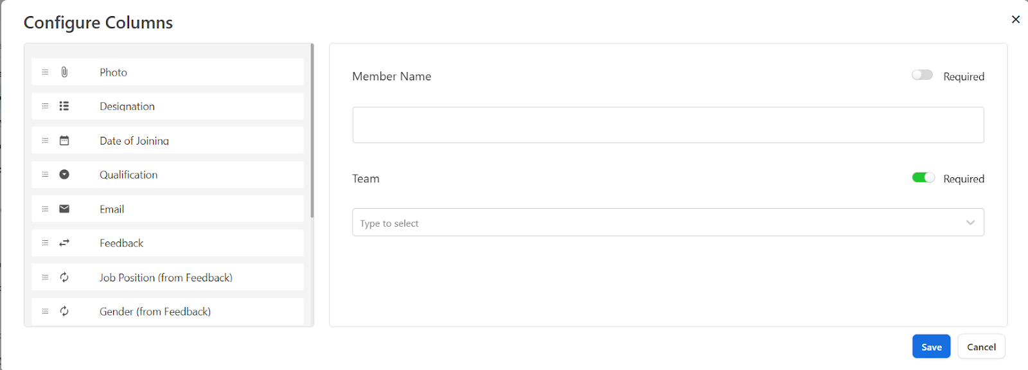Click the dropdown circle icon beside Qualification
The image size is (1028, 370).
click(64, 174)
